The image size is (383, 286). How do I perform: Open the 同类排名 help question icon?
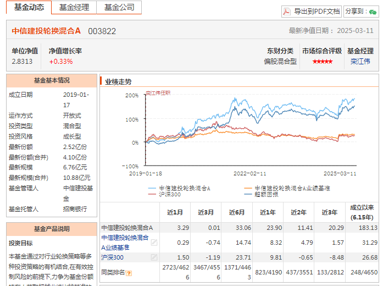(x=129, y=273)
